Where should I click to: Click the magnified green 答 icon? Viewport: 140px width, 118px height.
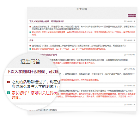pos(9,93)
